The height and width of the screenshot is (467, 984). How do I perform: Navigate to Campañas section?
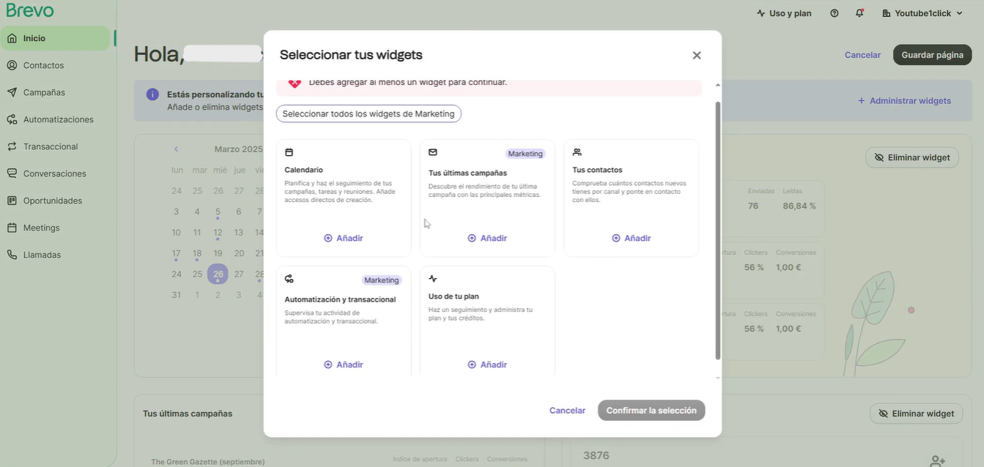[44, 92]
